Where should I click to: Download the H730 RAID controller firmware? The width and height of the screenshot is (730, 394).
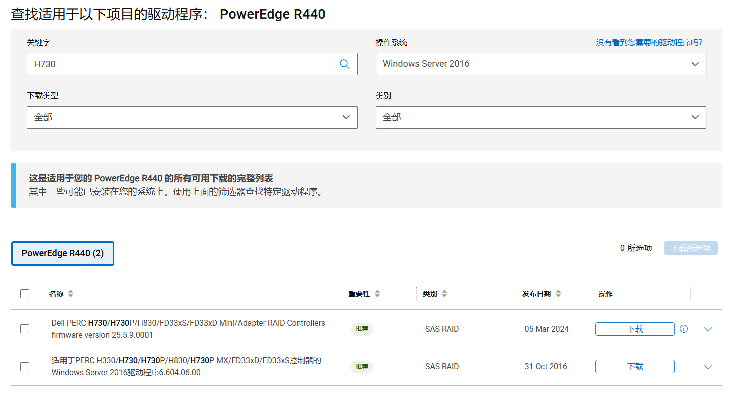tap(634, 329)
